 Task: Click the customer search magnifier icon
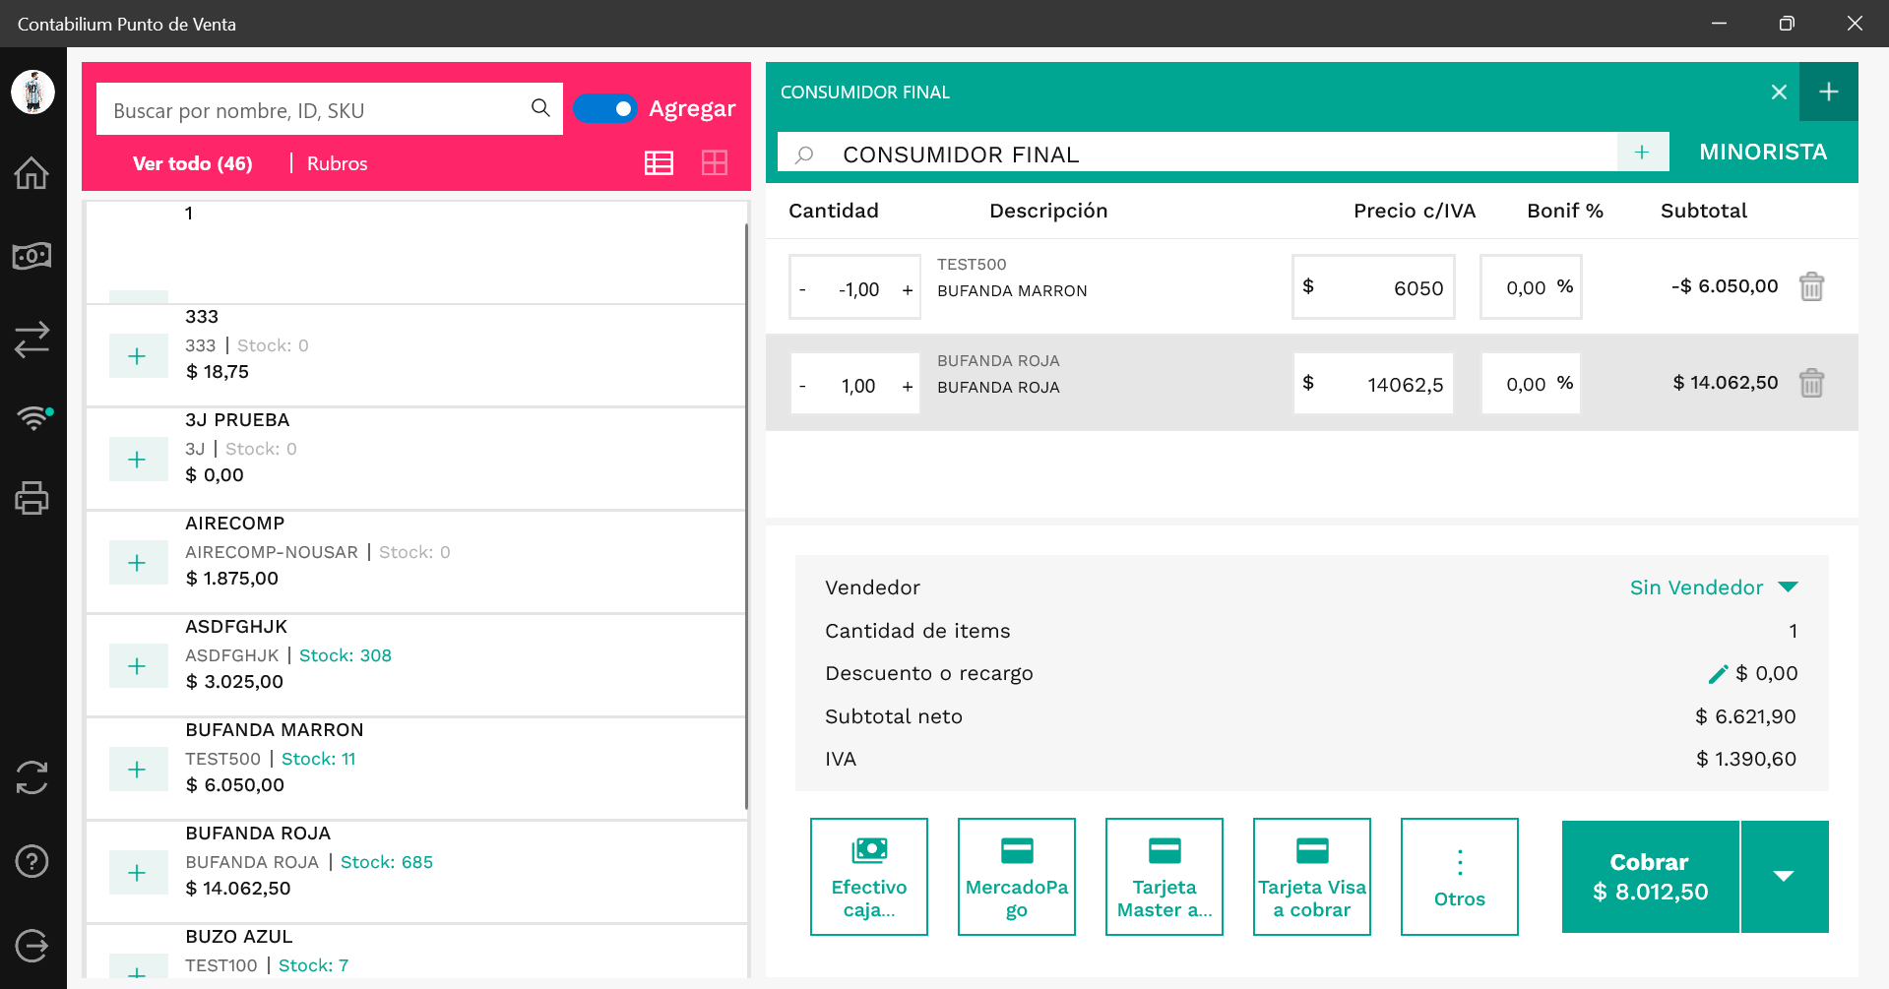[x=804, y=155]
